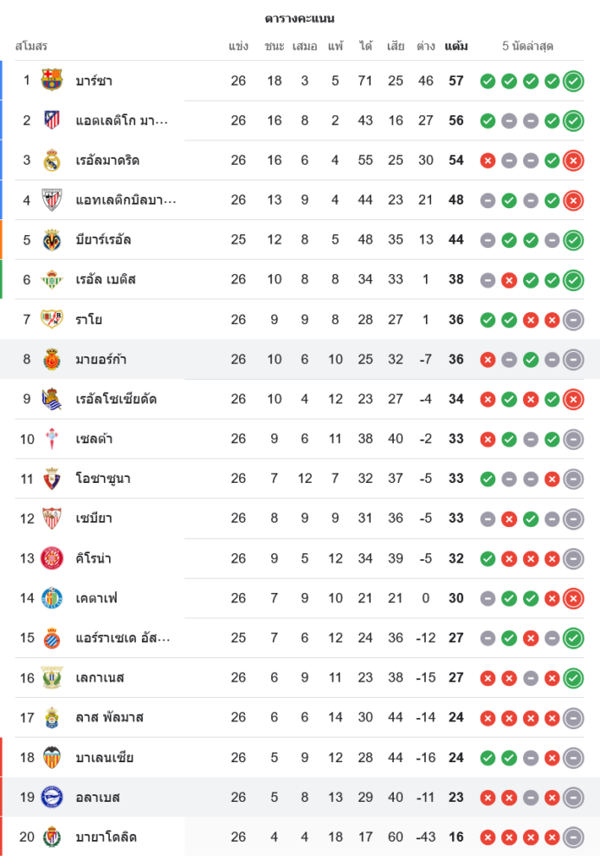Click the Atletico Madrid club crest
This screenshot has width=600, height=867.
pos(52,121)
